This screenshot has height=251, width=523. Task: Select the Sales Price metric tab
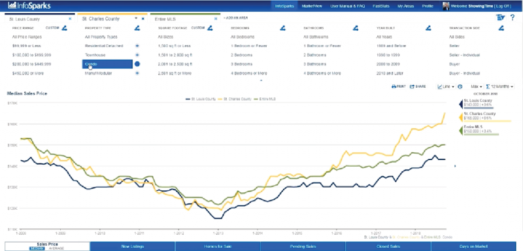[x=47, y=246]
